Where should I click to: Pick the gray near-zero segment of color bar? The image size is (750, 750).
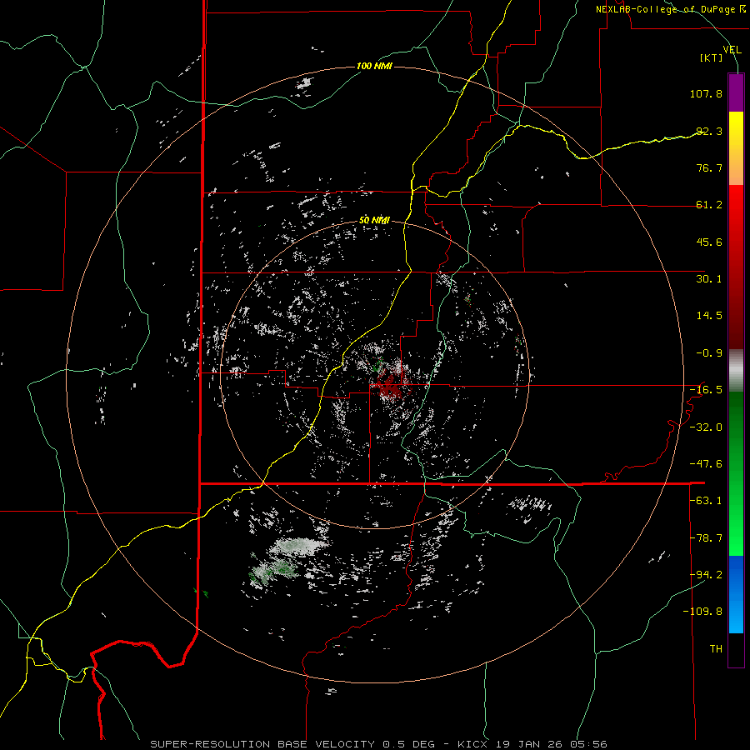coord(736,371)
